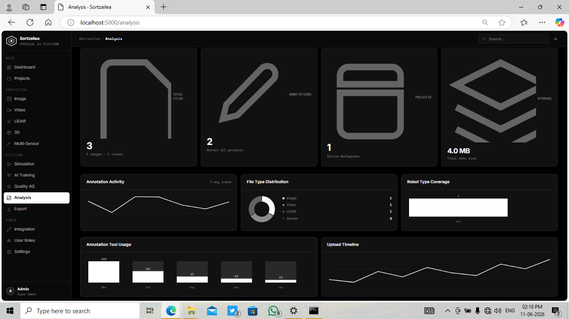Open the zoom magnifier in address bar
The width and height of the screenshot is (569, 319).
[485, 22]
